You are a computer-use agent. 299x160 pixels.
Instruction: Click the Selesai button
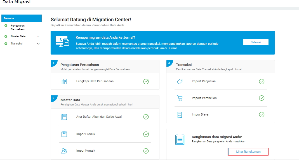click(x=256, y=42)
